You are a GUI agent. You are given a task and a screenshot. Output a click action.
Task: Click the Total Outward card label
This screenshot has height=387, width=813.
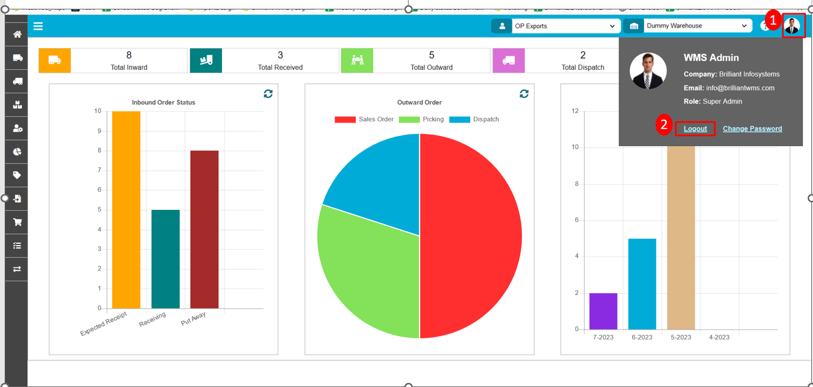(x=431, y=67)
